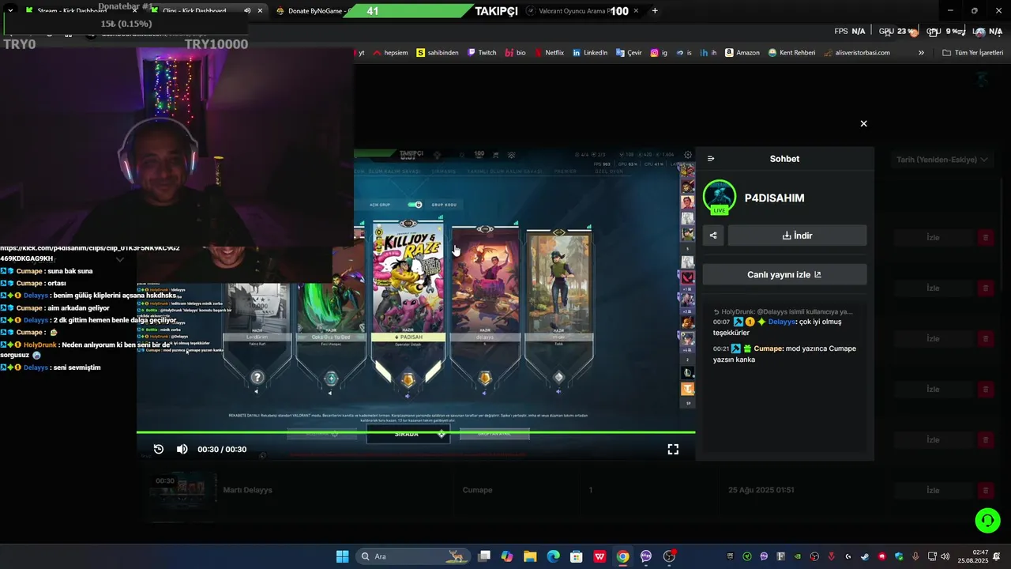Click the taskbar Ara search box
Image resolution: width=1011 pixels, height=569 pixels.
pyautogui.click(x=412, y=556)
